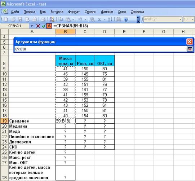The width and height of the screenshot is (195, 181).
Task: Click the Макс. рост label cell
Action: 32,158
